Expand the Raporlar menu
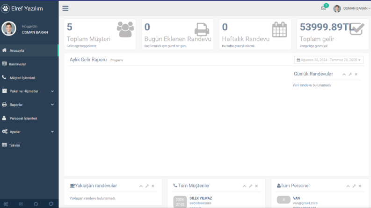The width and height of the screenshot is (371, 208). [29, 105]
